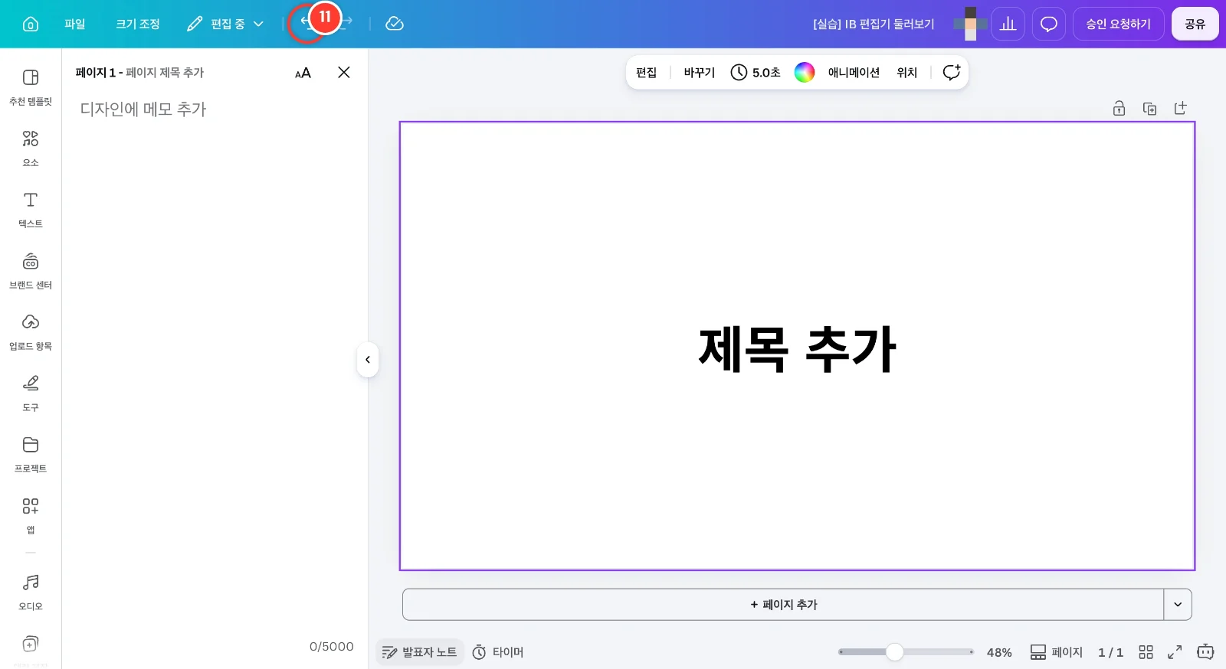Open the comments speech bubble icon

pos(1049,24)
